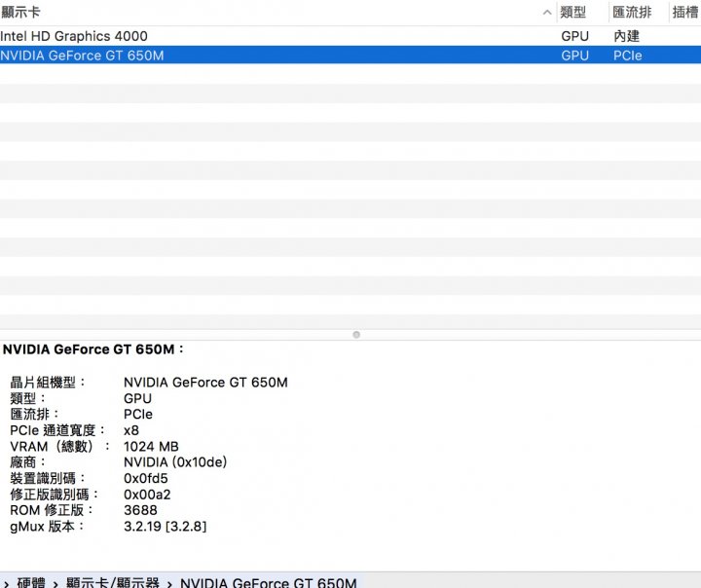Click 內建 bus cell of Intel row
701x588 pixels.
click(626, 36)
